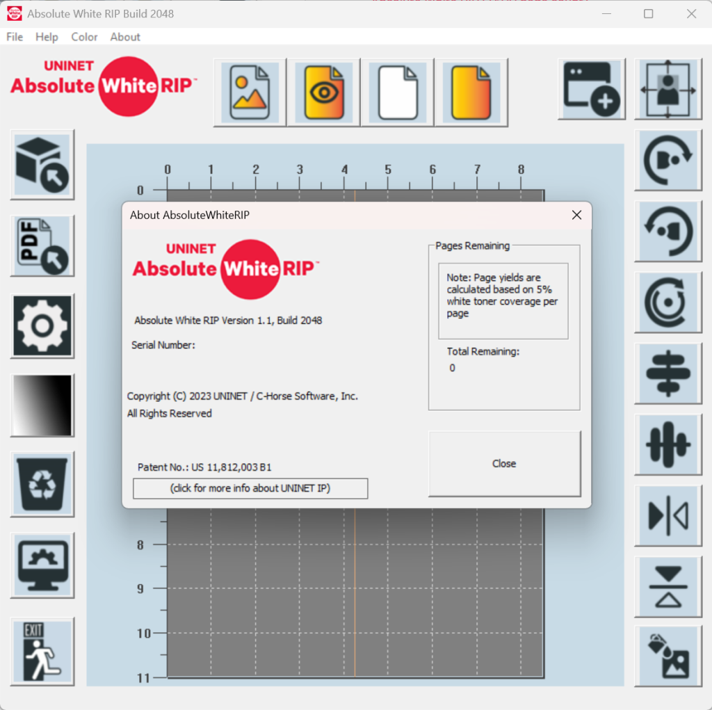Open the Color menu
The width and height of the screenshot is (712, 710).
click(x=84, y=37)
